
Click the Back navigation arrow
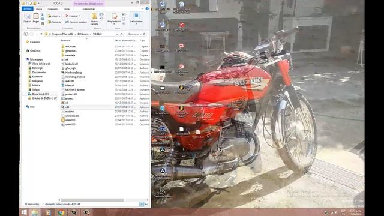point(26,34)
